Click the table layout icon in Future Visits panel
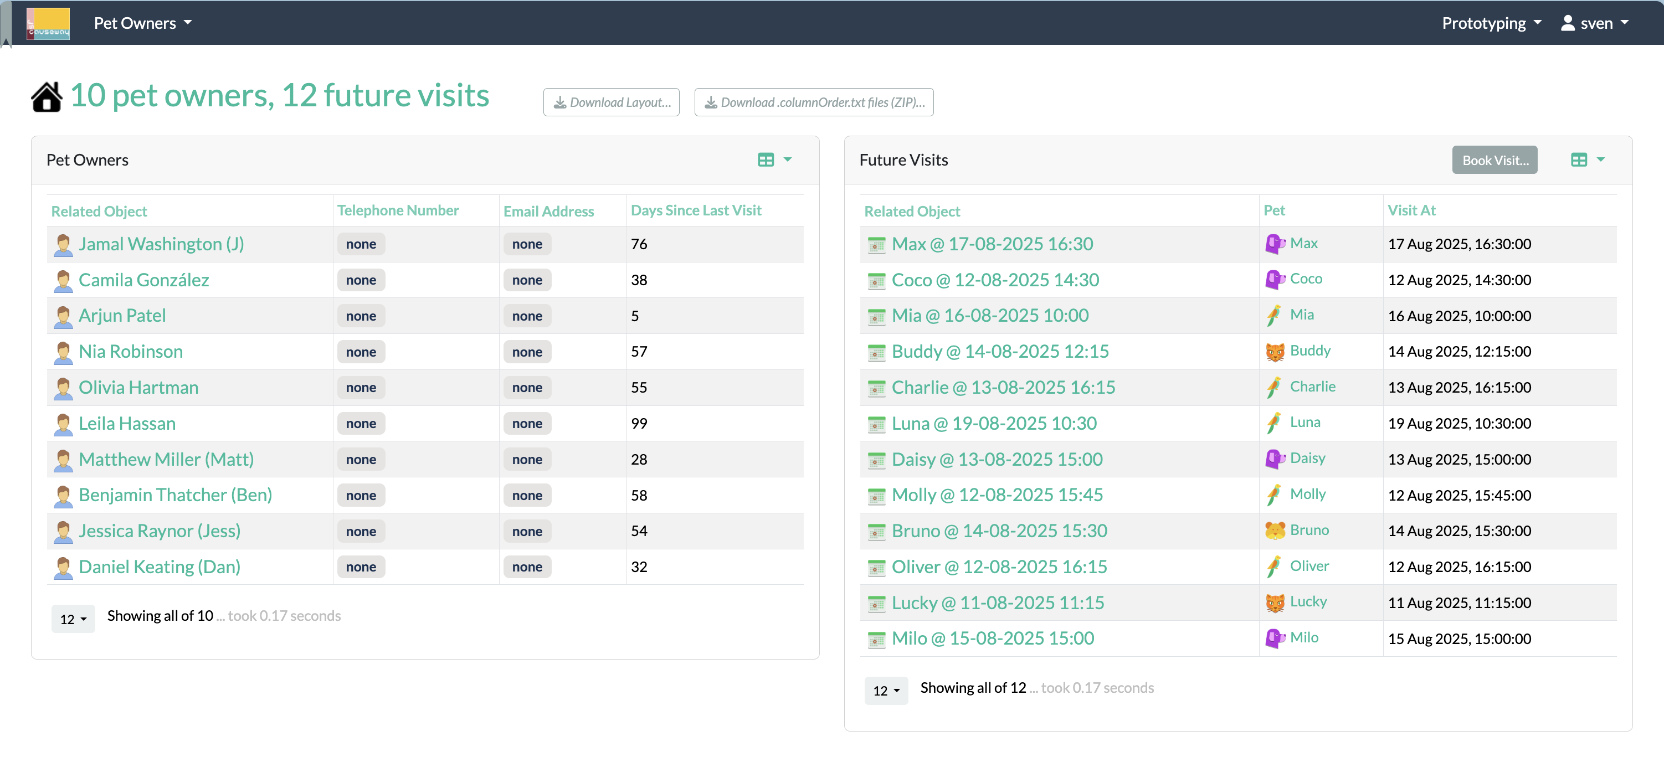Viewport: 1664px width, 762px height. [1578, 159]
